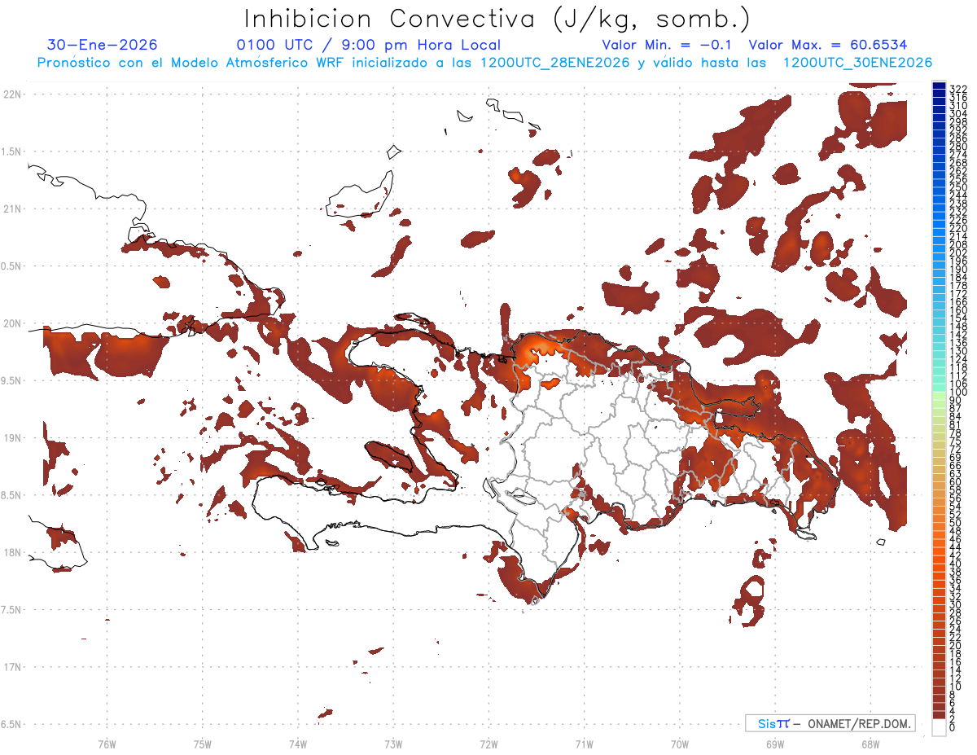977x755 pixels.
Task: Click the '68W' longitude label
Action: coord(870,744)
